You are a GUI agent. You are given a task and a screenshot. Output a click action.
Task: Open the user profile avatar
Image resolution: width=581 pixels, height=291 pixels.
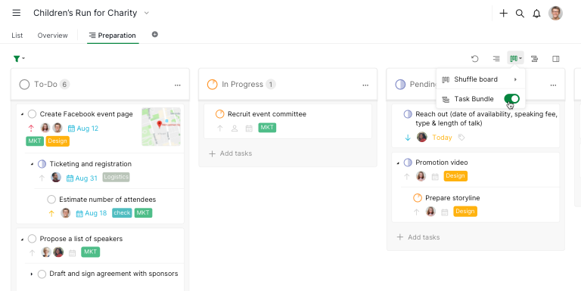click(x=555, y=14)
